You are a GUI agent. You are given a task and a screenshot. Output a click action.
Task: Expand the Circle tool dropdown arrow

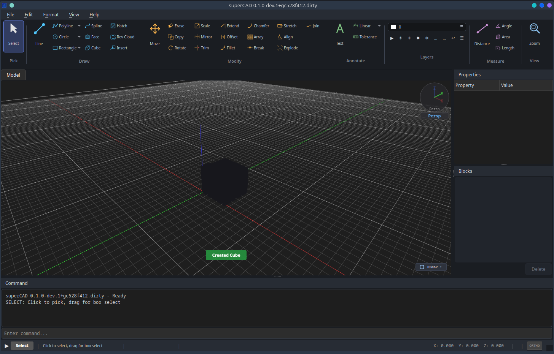tap(79, 37)
